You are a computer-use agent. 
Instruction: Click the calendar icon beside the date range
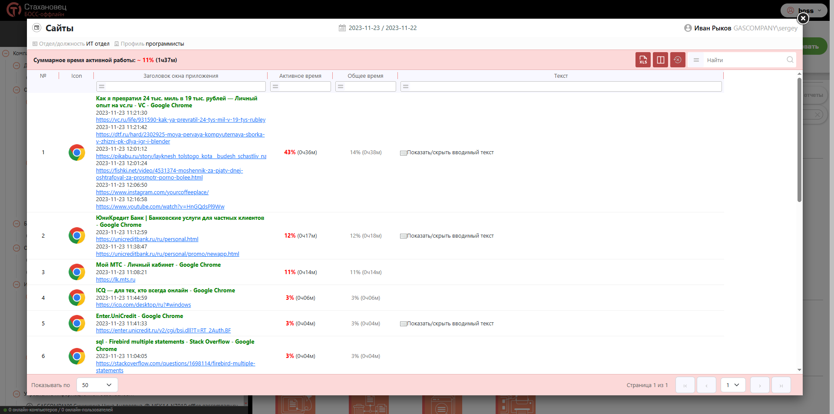[342, 28]
